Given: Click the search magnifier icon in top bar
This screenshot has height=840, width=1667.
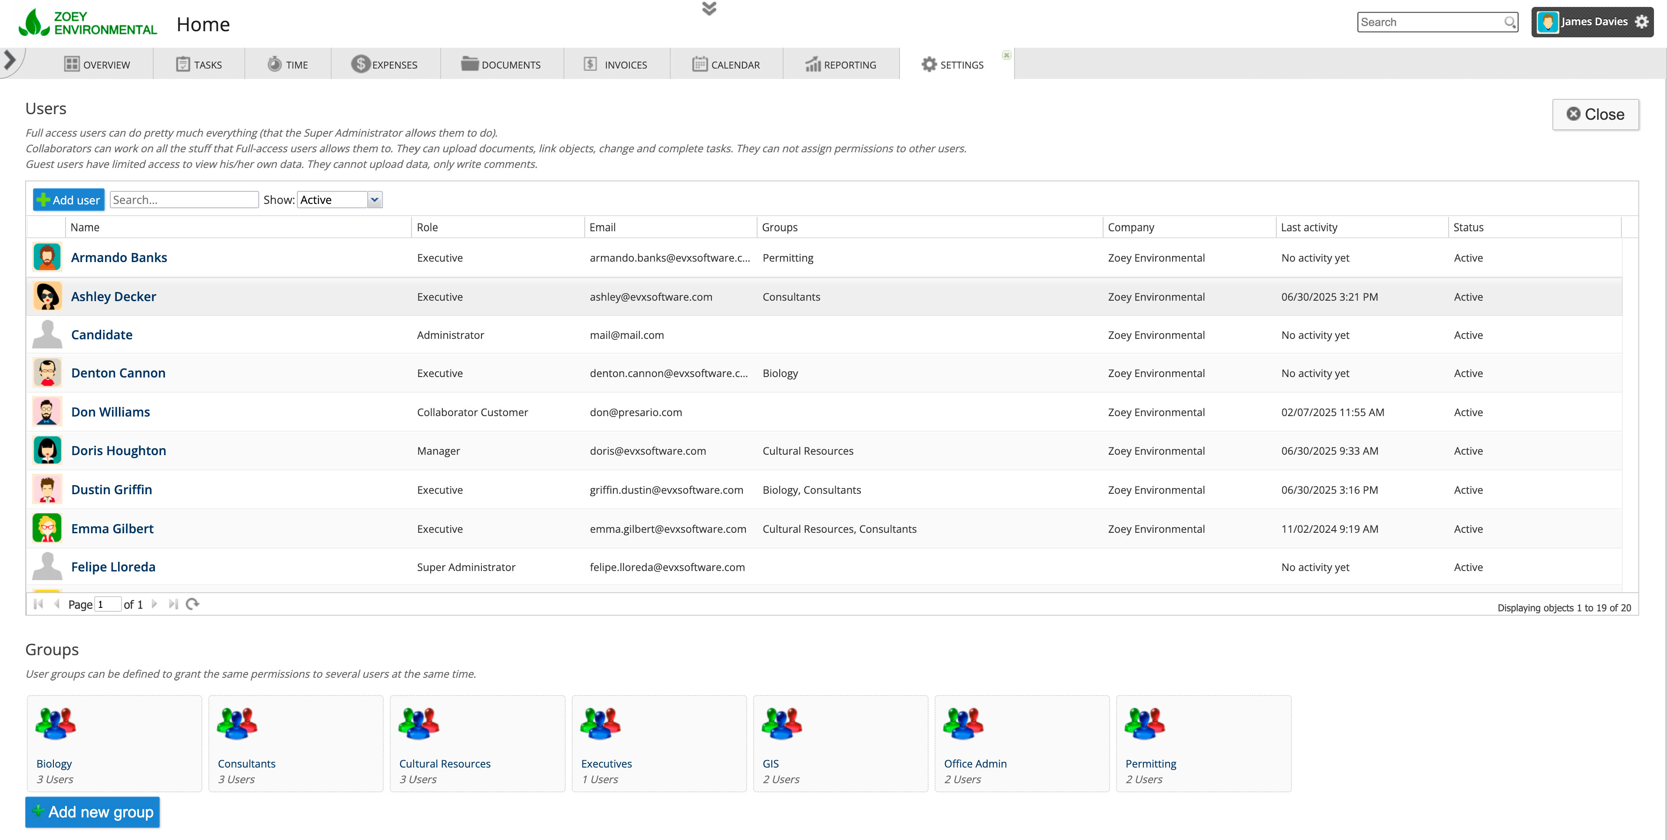Looking at the screenshot, I should tap(1509, 22).
